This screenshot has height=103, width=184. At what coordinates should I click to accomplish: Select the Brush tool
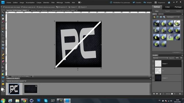tap(3, 64)
